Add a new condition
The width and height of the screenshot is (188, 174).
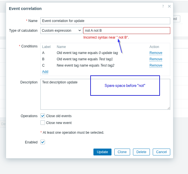pos(45,72)
